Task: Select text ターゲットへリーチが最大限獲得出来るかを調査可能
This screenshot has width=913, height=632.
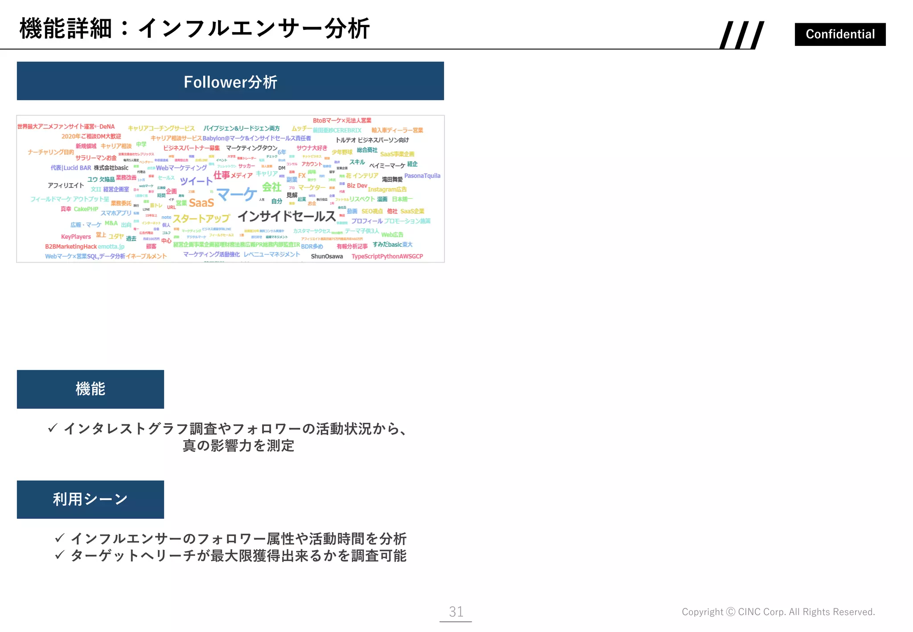Action: [x=239, y=556]
